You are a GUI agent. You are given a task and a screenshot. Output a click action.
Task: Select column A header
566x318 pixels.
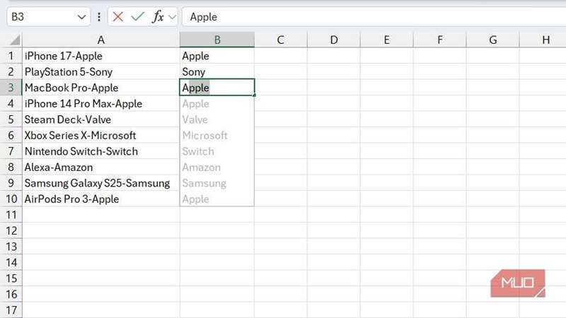[x=101, y=40]
